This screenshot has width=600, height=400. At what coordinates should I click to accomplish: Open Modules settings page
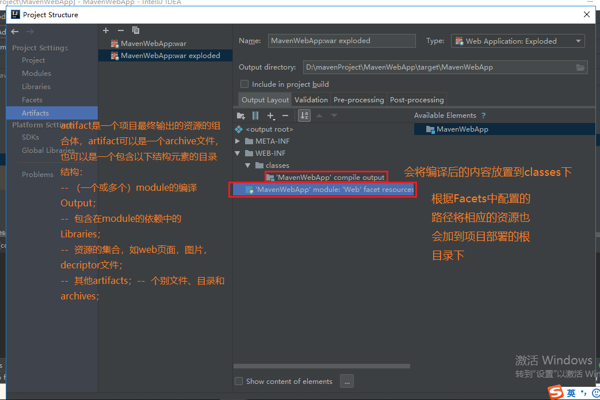click(36, 74)
